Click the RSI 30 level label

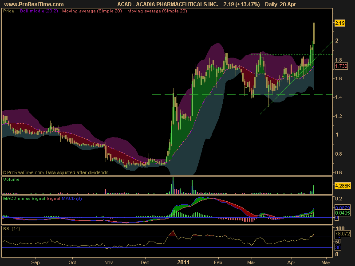[x=338, y=247]
